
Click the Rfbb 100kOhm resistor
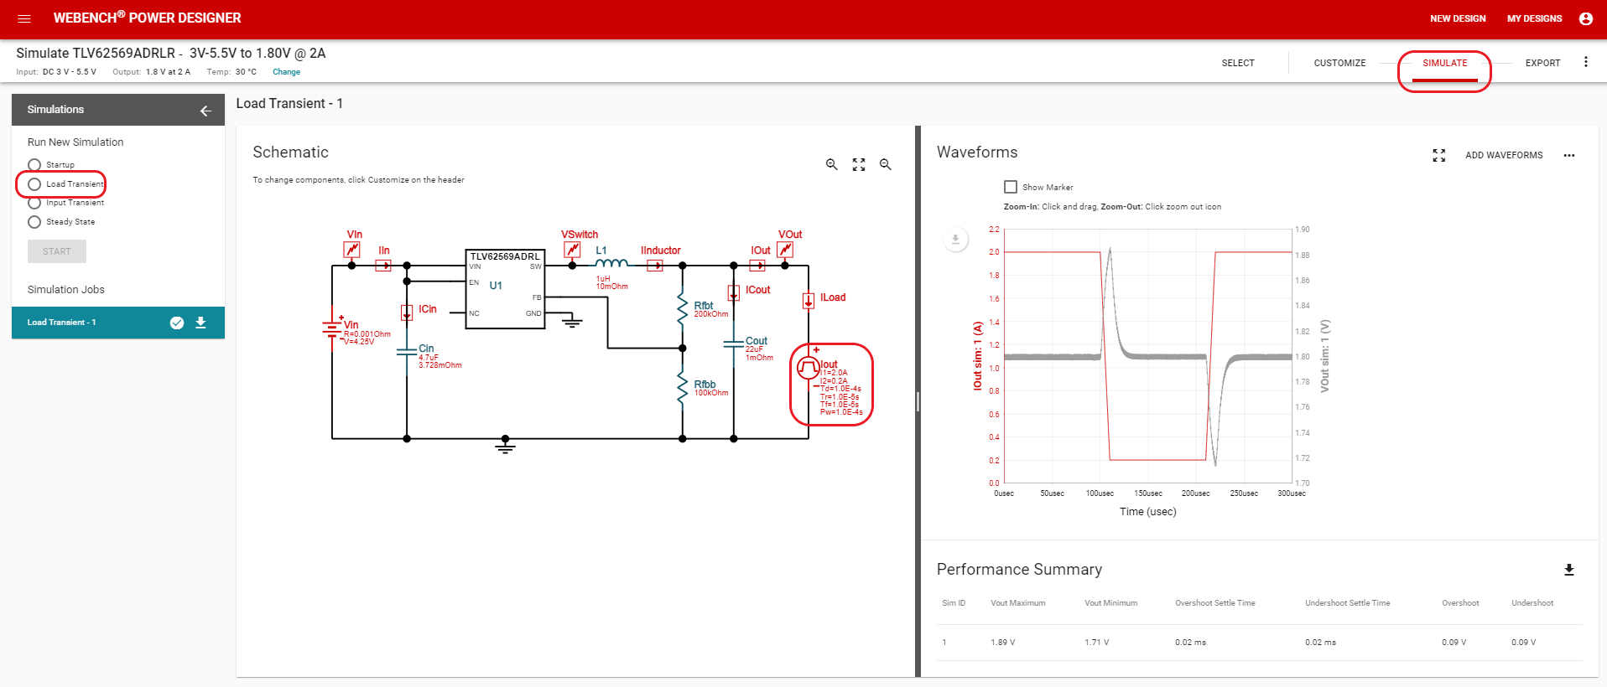pyautogui.click(x=683, y=387)
